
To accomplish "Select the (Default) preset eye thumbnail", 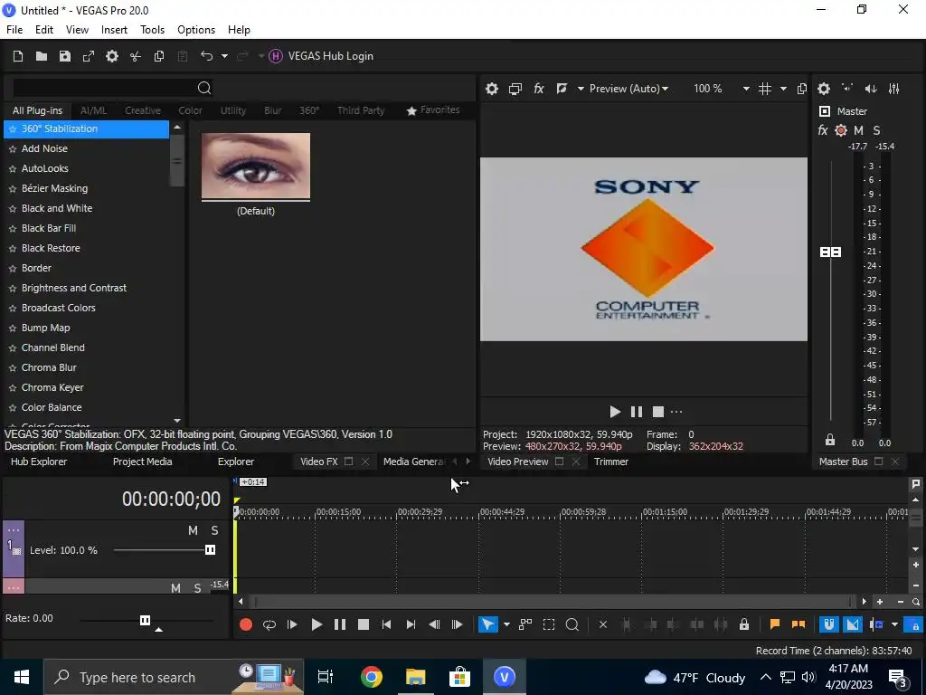I will click(x=256, y=166).
